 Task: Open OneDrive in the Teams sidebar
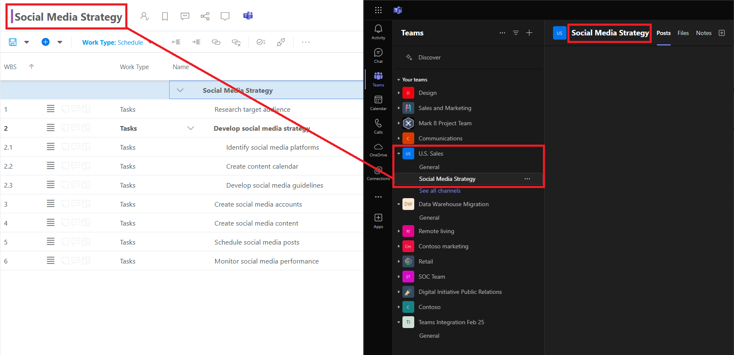tap(378, 150)
